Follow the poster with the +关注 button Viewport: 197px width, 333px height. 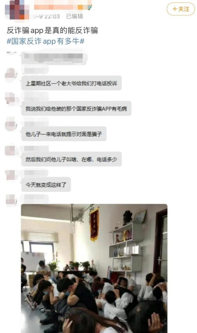[x=180, y=9]
